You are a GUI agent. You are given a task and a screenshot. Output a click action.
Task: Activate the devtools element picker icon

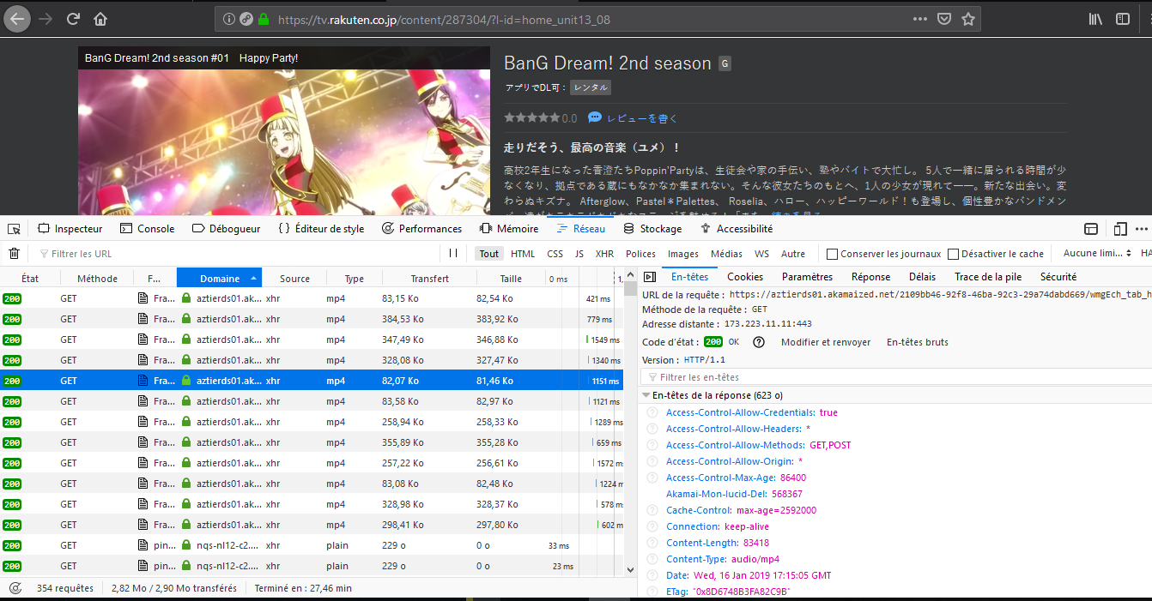pos(14,229)
